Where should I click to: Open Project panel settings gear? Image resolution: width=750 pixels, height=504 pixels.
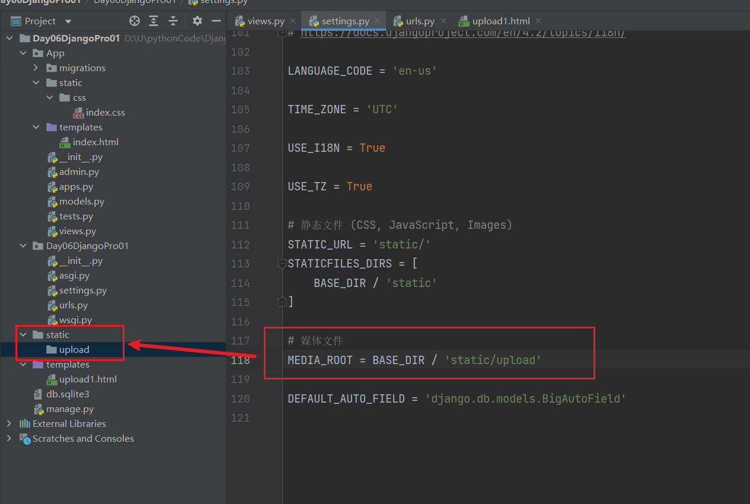[197, 21]
